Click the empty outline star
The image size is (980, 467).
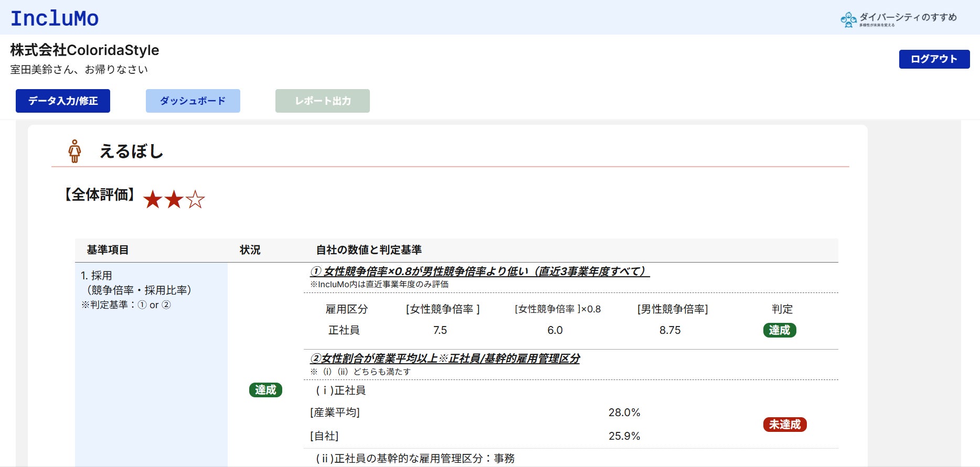(195, 200)
